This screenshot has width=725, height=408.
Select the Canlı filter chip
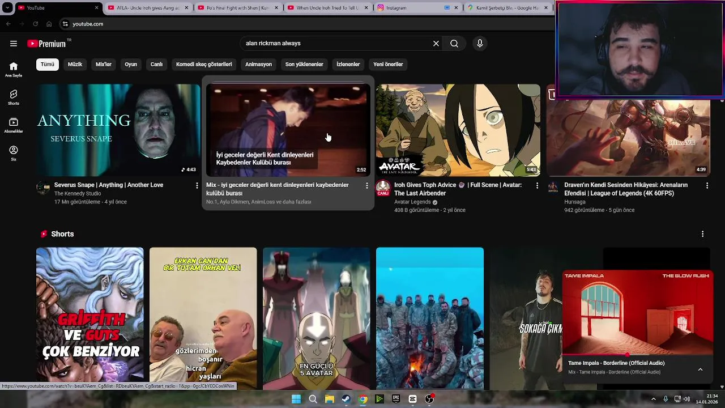156,65
